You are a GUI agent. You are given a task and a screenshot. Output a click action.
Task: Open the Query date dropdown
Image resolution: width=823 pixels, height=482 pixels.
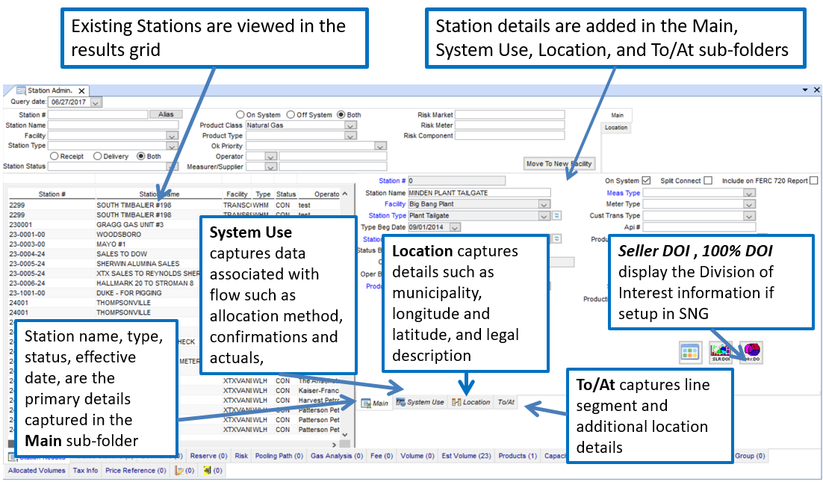96,102
